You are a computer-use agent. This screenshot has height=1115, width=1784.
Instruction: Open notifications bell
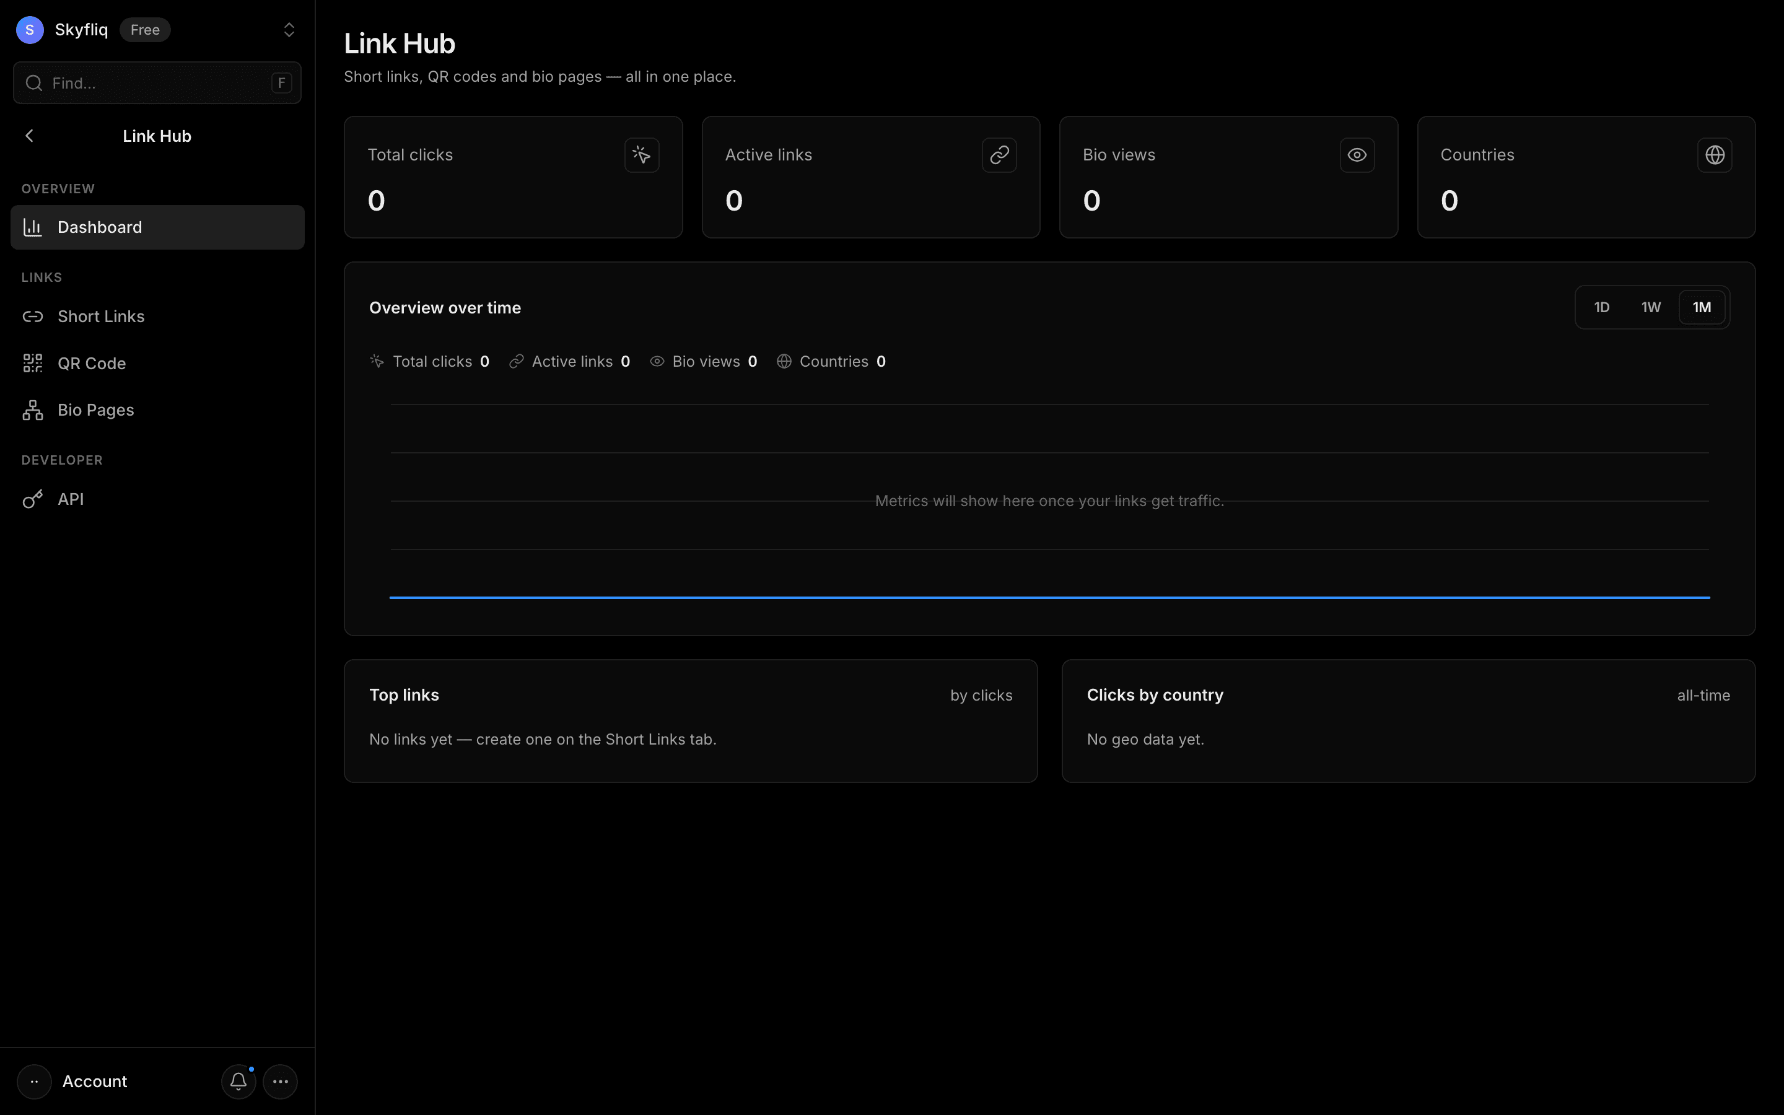click(238, 1081)
